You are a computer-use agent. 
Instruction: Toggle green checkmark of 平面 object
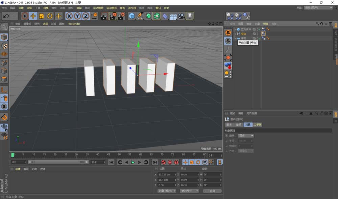click(259, 38)
